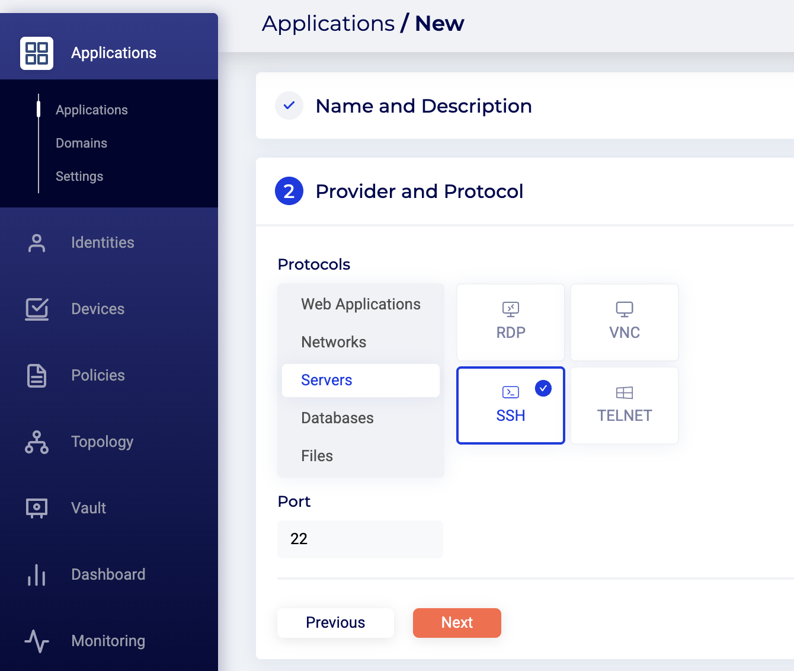
Task: Collapse the Provider and Protocol section header
Action: pos(419,191)
